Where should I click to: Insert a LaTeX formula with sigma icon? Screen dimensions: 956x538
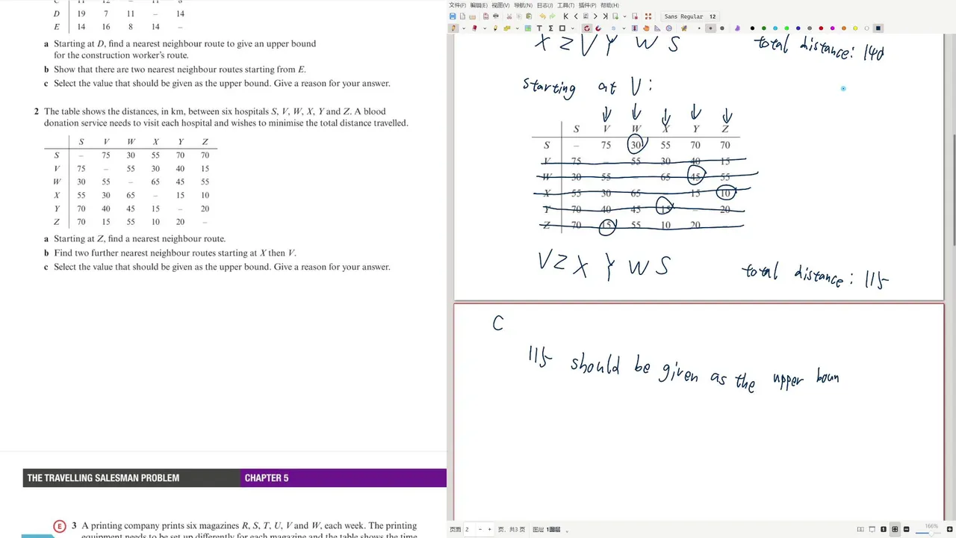click(550, 28)
